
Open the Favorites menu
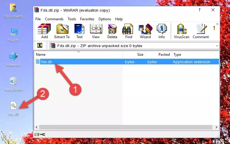coord(87,19)
